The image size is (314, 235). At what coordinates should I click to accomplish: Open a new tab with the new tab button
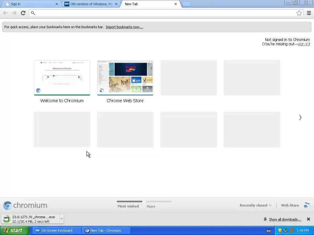[186, 4]
